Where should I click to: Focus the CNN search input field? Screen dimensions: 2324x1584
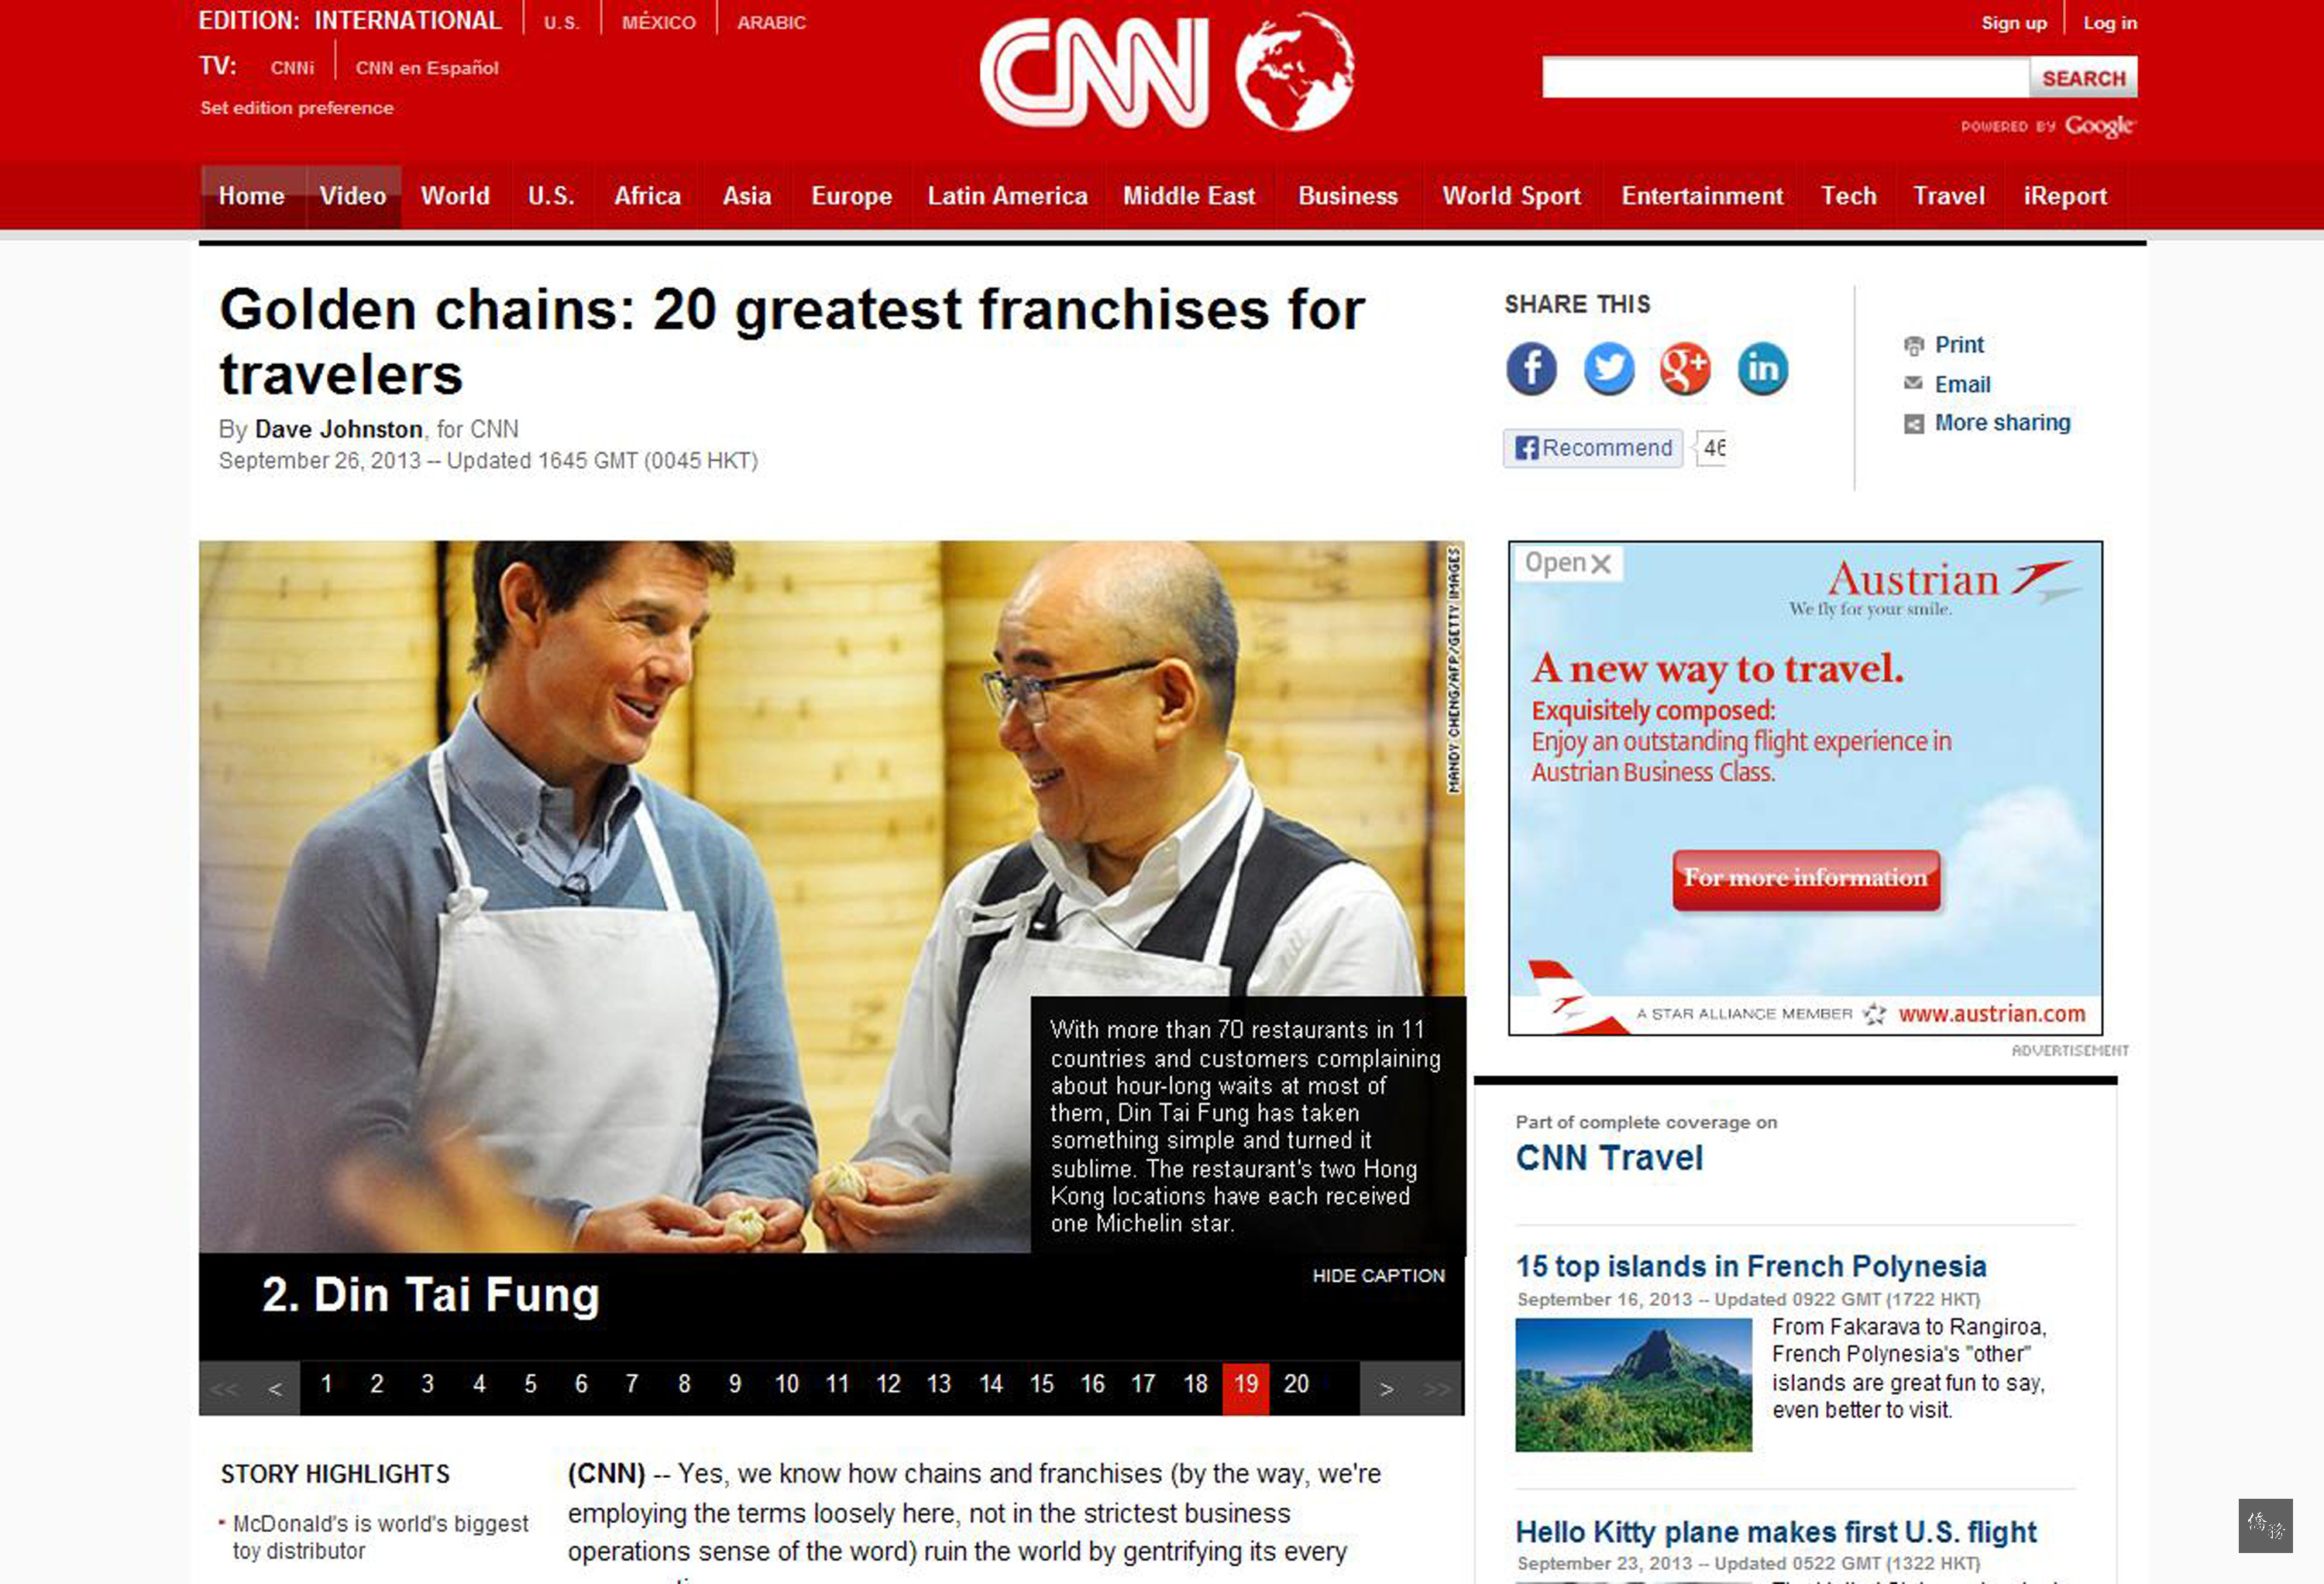pos(1785,78)
